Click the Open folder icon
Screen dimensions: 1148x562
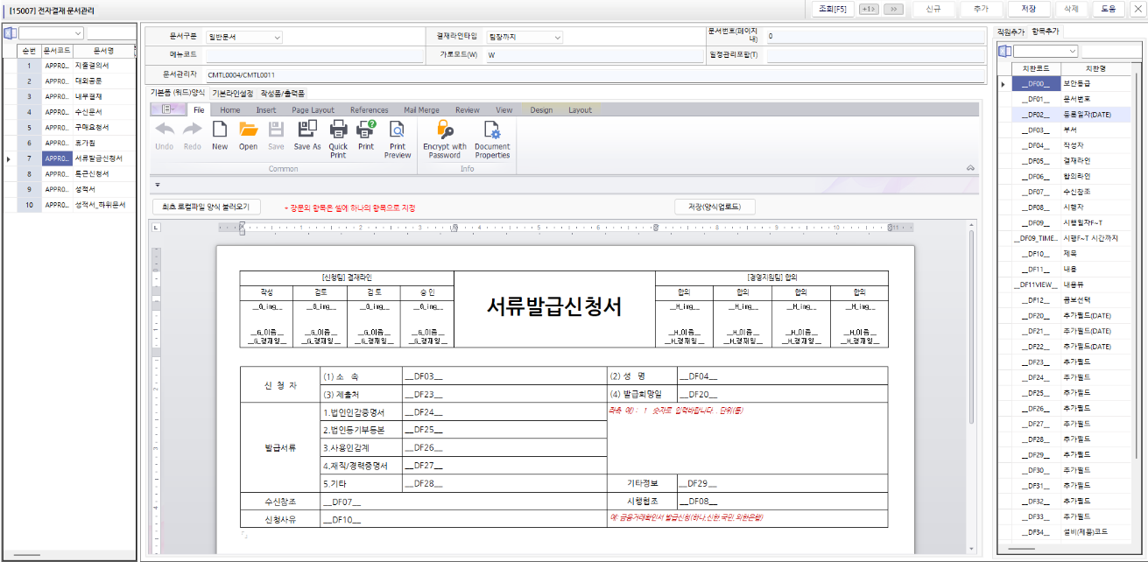click(249, 135)
